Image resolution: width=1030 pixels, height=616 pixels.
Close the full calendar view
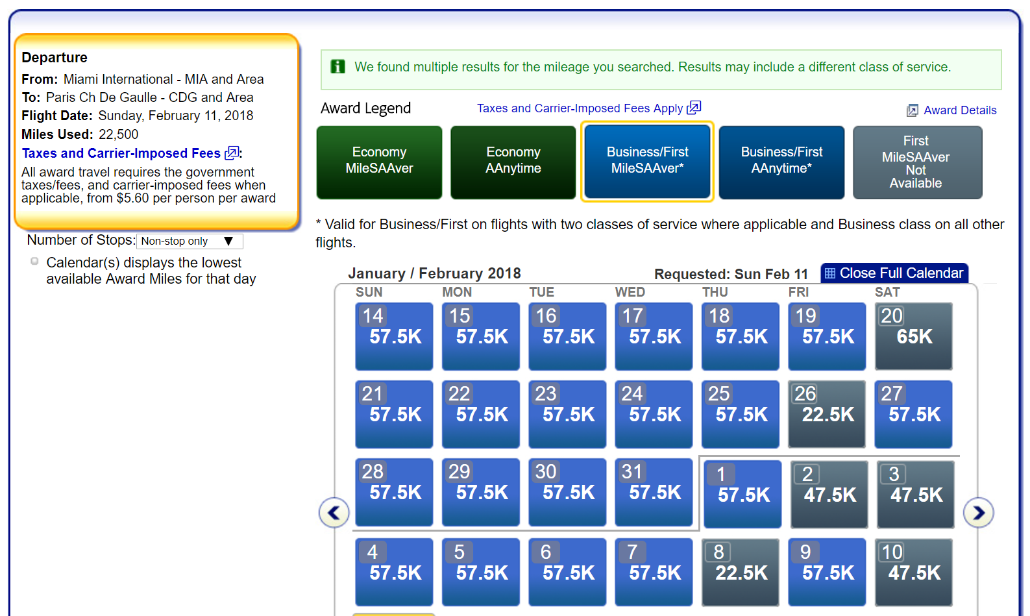(901, 273)
